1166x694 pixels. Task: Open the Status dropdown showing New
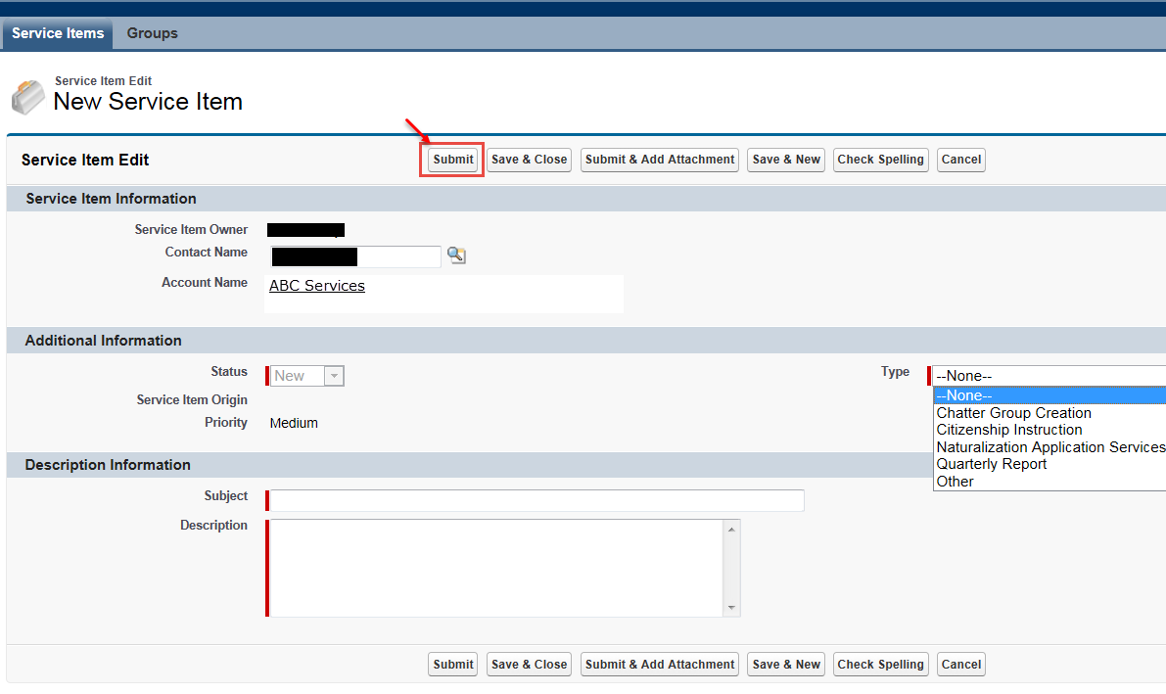click(x=307, y=376)
